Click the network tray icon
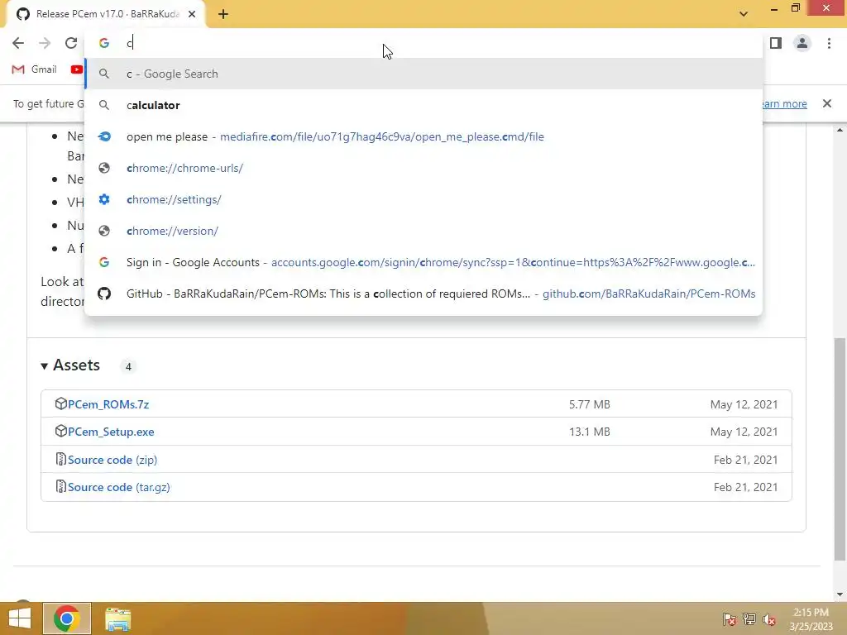The width and height of the screenshot is (847, 635). pyautogui.click(x=749, y=619)
